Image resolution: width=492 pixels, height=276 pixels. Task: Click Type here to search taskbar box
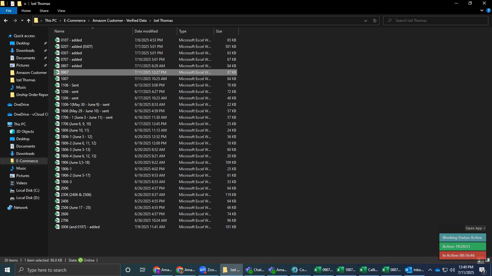pos(68,270)
